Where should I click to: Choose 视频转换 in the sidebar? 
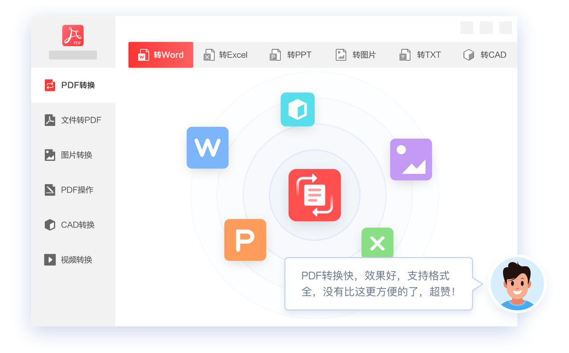[x=73, y=260]
